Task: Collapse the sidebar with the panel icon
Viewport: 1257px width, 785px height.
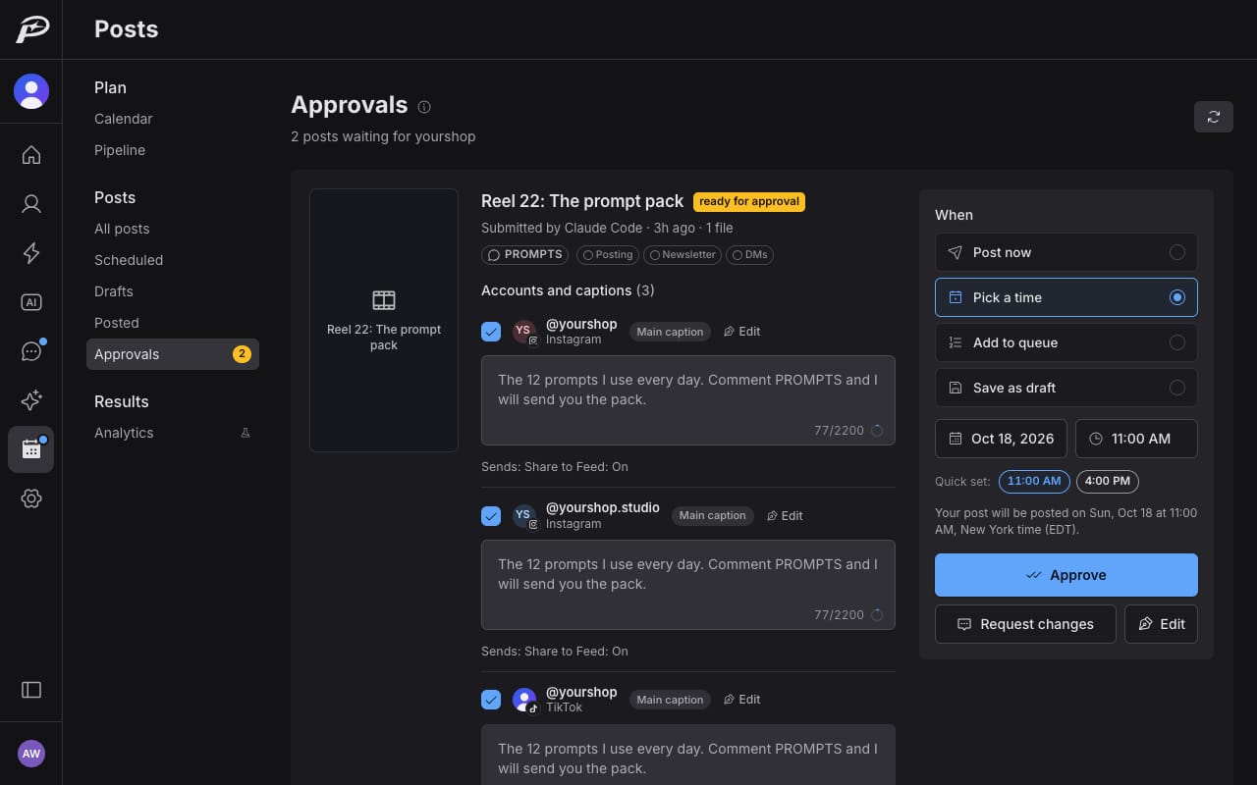Action: pos(31,690)
